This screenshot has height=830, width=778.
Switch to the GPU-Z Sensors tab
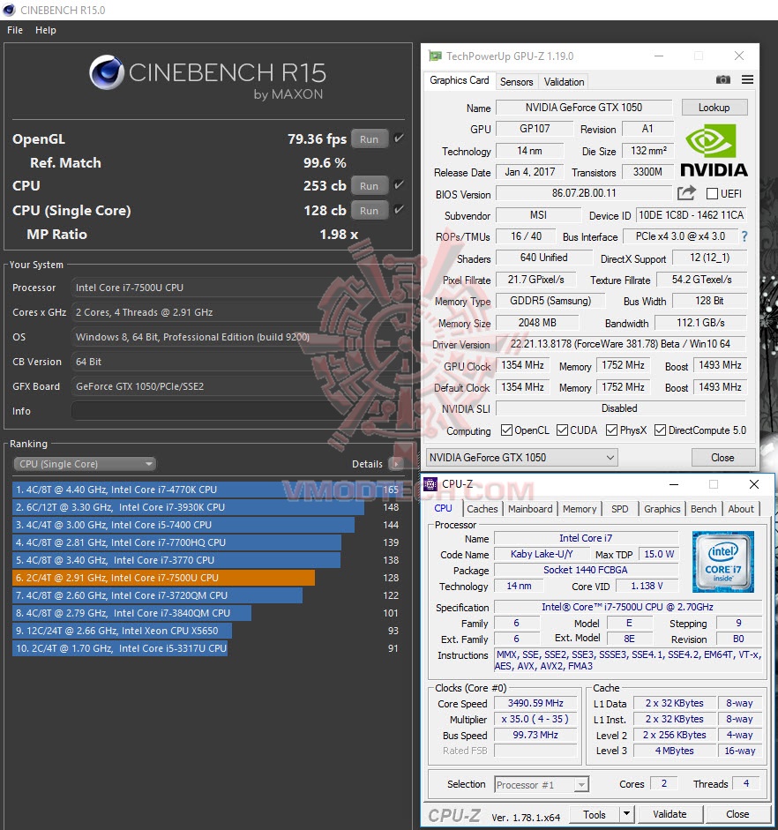coord(517,81)
